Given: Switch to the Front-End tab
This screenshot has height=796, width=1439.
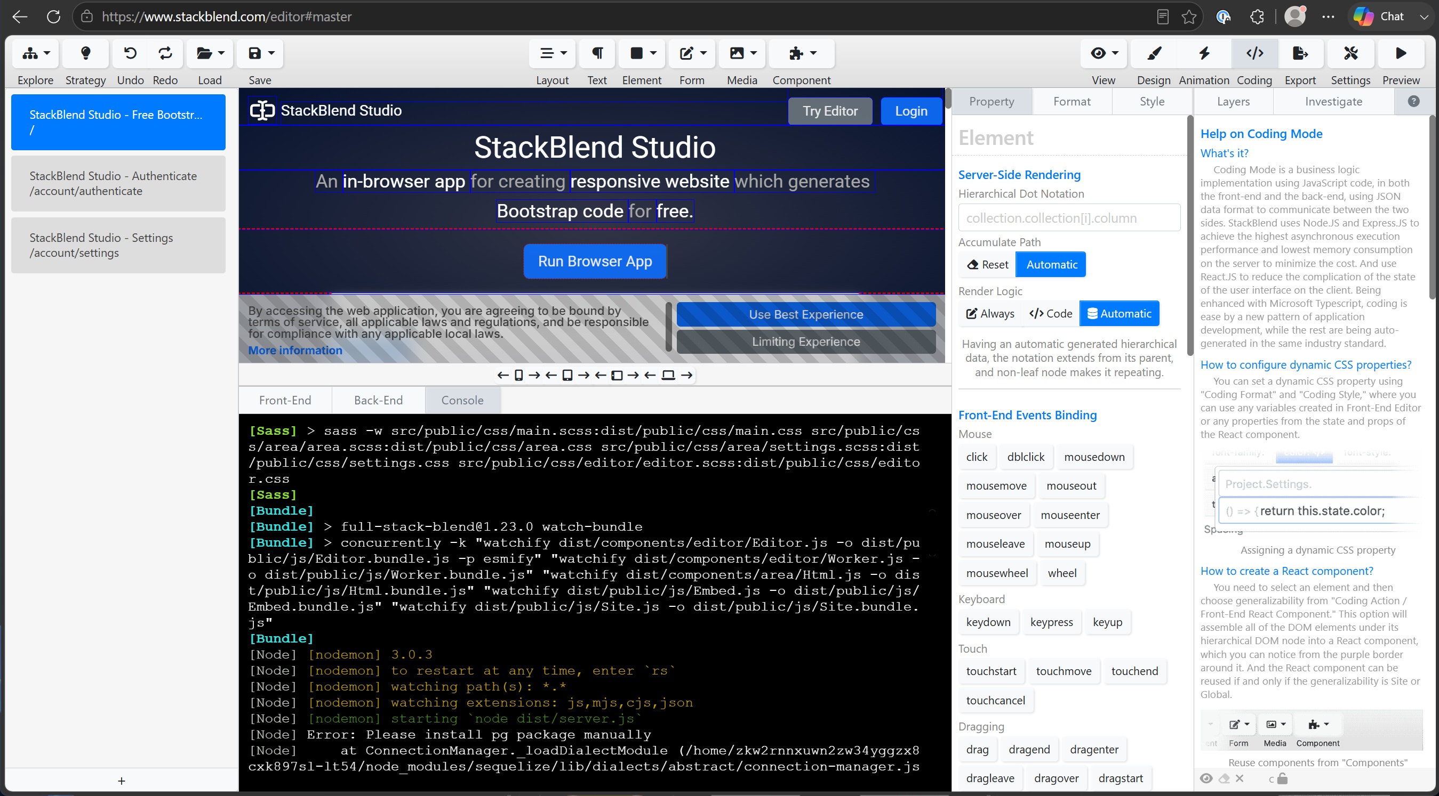Looking at the screenshot, I should coord(285,400).
